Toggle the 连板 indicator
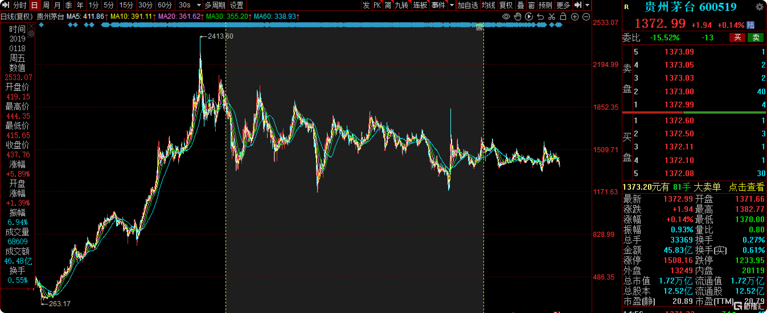The image size is (767, 313). click(x=420, y=5)
